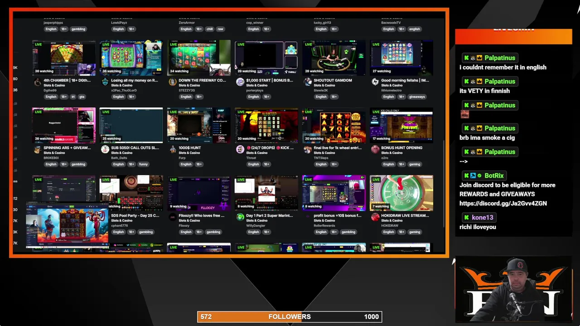
Task: Open Dgthe99's channel avatar
Action: click(x=37, y=82)
